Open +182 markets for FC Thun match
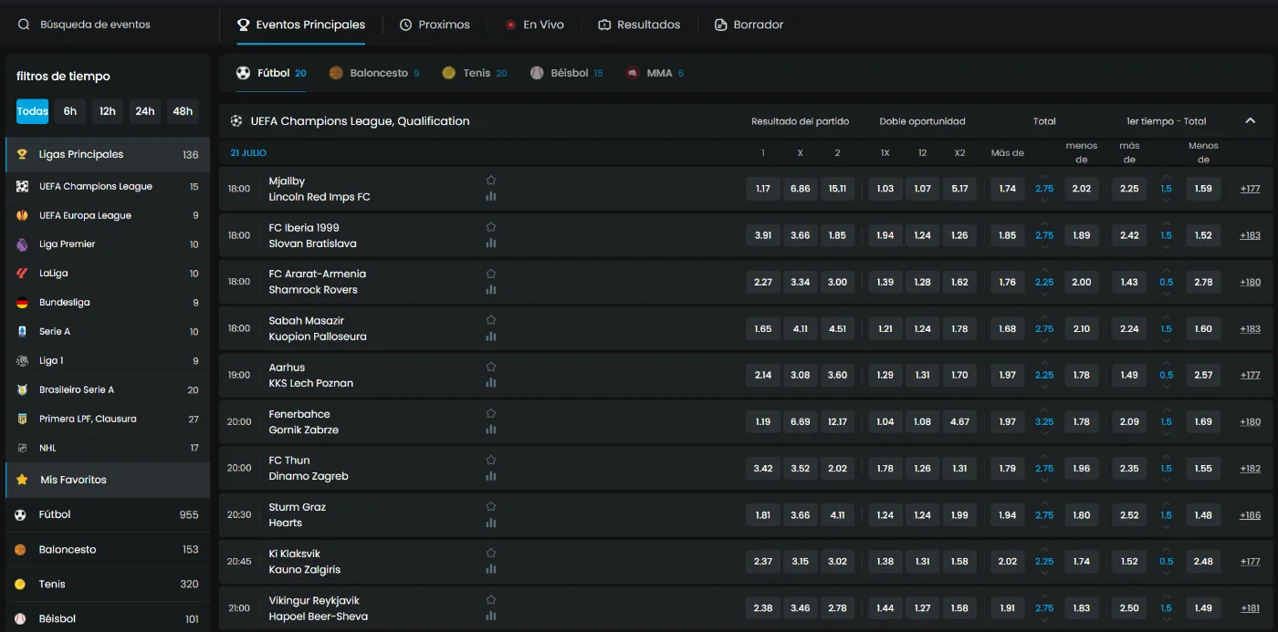Viewport: 1278px width, 632px height. coord(1250,469)
